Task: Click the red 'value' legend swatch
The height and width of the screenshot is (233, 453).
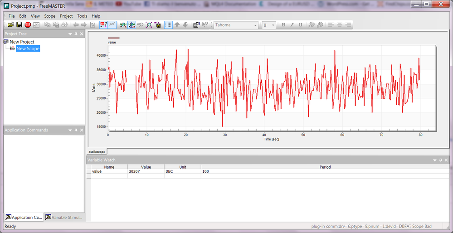Action: click(113, 38)
